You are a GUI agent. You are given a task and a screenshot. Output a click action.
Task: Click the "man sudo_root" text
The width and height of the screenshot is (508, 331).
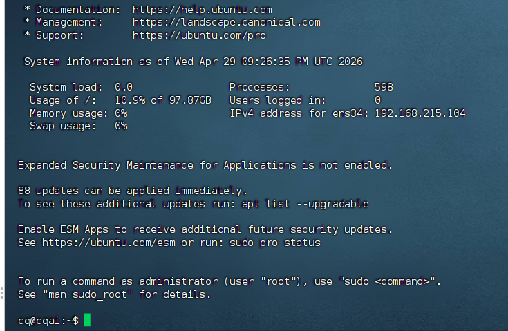88,294
